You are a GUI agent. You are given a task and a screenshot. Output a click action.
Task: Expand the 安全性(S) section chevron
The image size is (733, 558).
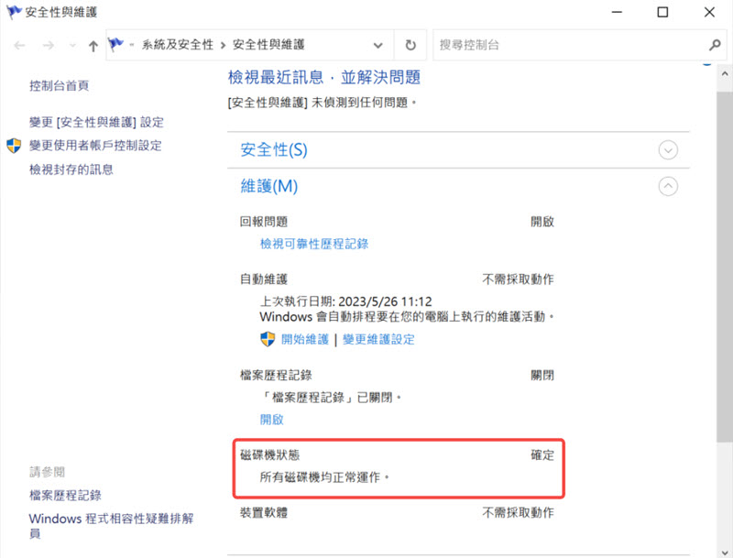[x=668, y=150]
